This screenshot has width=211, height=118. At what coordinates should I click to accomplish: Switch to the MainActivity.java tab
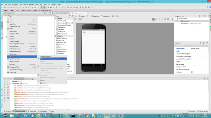[63, 13]
